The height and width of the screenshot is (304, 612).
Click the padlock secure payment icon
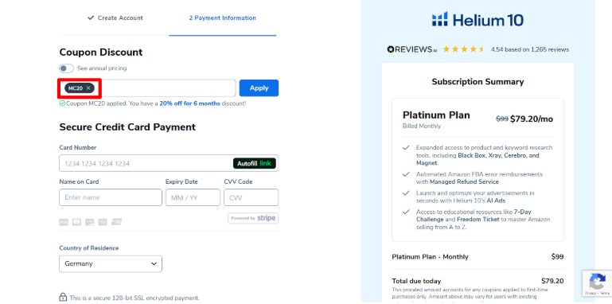coord(63,297)
